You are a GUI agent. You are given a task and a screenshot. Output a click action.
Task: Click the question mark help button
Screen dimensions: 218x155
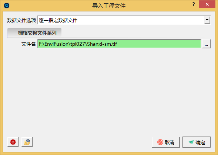click(x=194, y=4)
